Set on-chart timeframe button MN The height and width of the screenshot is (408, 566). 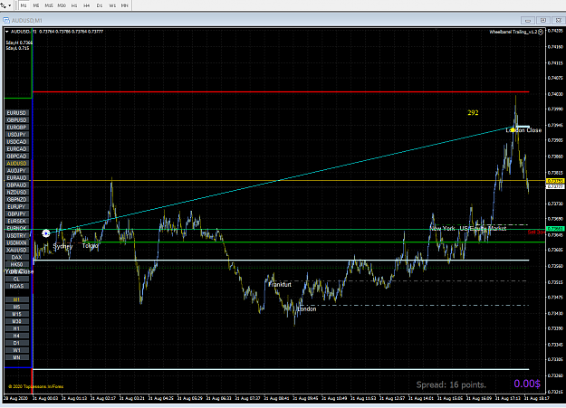tap(16, 357)
